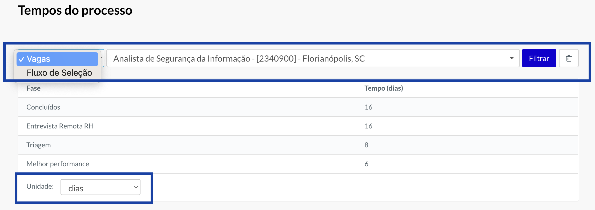Choose Fluxo de Seleção from the list
Viewport: 595px width, 210px height.
(59, 73)
